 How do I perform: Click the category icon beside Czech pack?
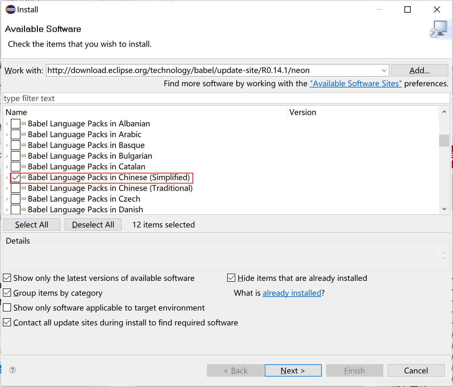[24, 199]
